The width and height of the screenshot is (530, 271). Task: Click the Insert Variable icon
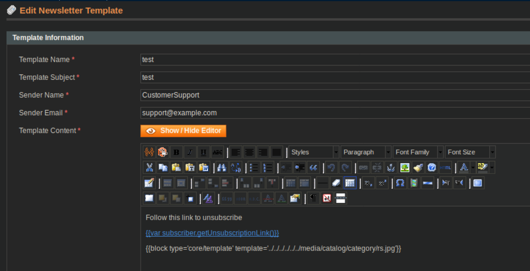pyautogui.click(x=149, y=152)
